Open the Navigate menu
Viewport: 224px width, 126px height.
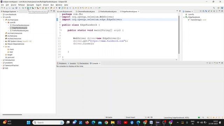30,5
